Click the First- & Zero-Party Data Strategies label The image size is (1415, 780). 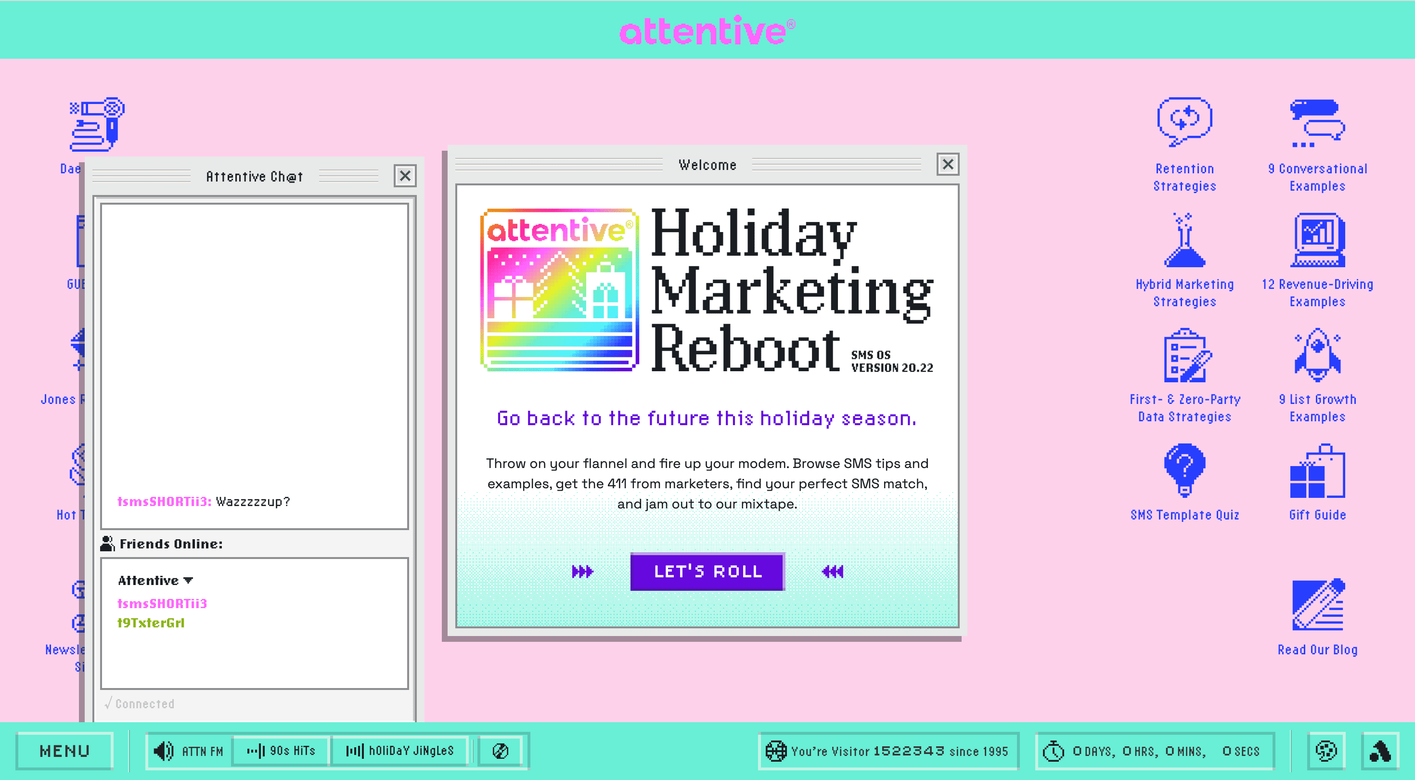(1184, 408)
